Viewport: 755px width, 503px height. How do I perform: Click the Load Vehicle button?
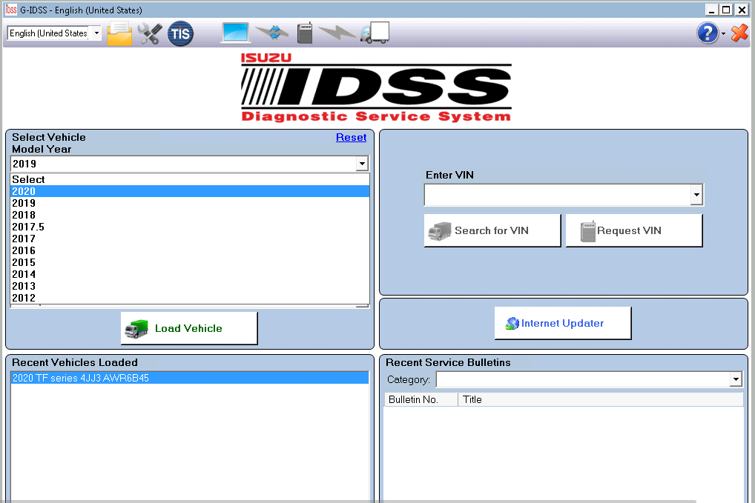coord(188,327)
